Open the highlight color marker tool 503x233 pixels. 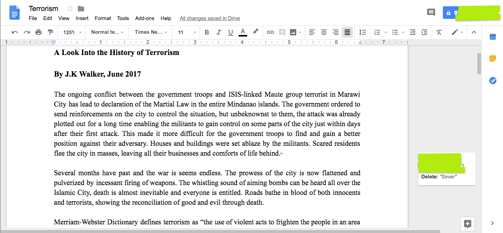(255, 32)
